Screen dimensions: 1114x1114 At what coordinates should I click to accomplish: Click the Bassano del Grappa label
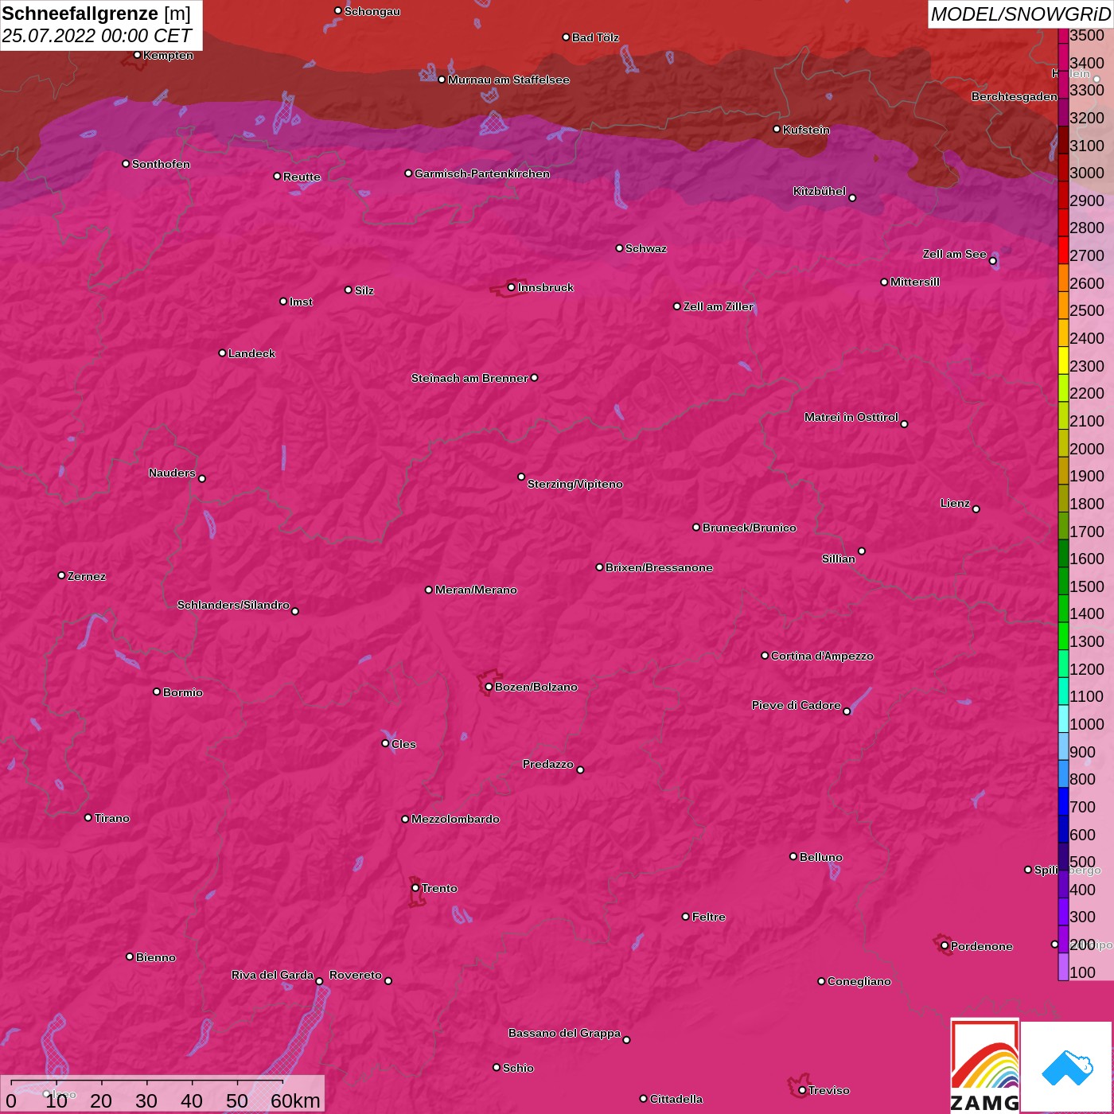[x=564, y=1033]
